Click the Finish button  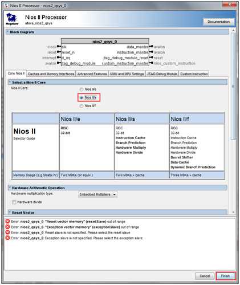coord(225,276)
